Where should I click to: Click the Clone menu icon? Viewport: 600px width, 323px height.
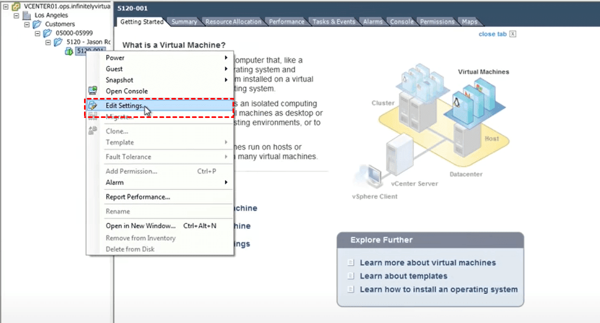(x=93, y=131)
